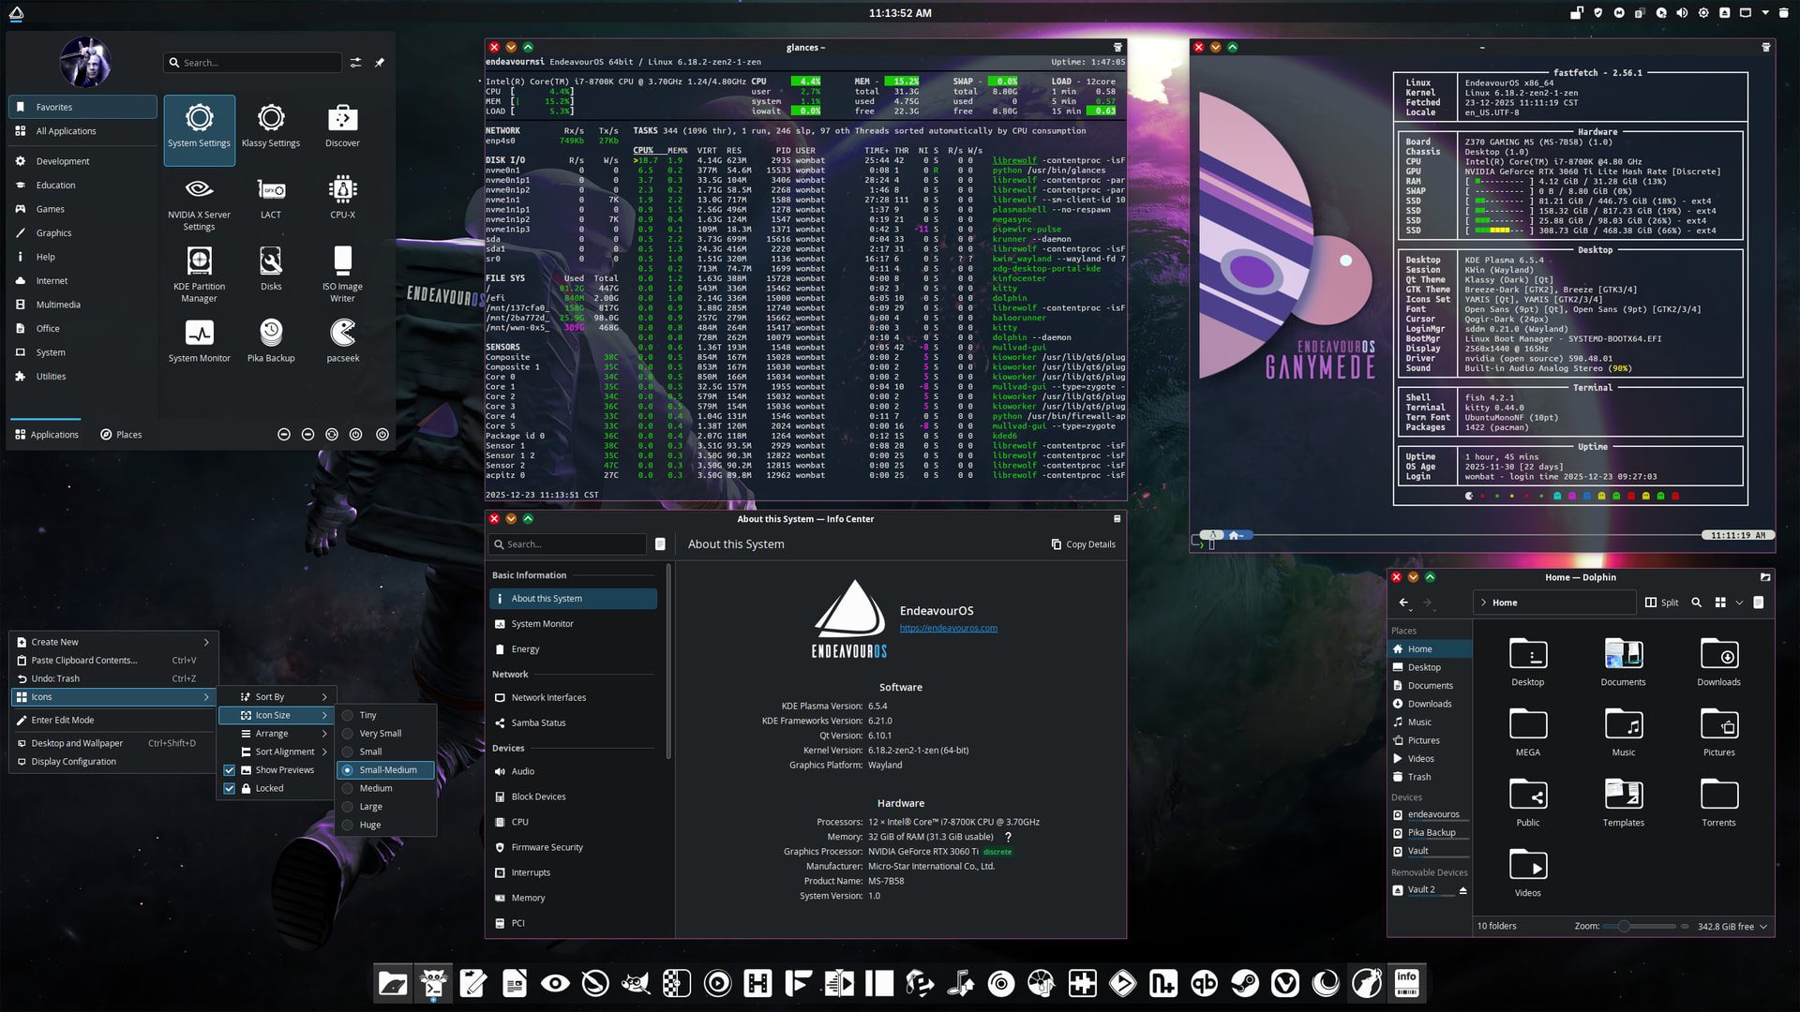Toggle the Locked checkbox in icons menu

[229, 789]
